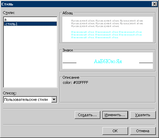Confirm with the OK button
Screen dimensions: 159x138
[x=115, y=131]
